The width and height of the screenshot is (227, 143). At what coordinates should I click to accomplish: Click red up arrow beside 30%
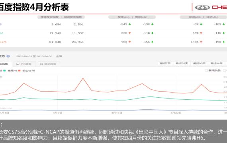click(130, 33)
